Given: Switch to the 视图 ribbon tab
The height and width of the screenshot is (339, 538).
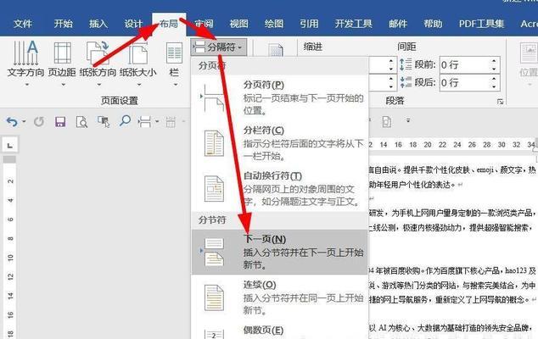Looking at the screenshot, I should [238, 24].
